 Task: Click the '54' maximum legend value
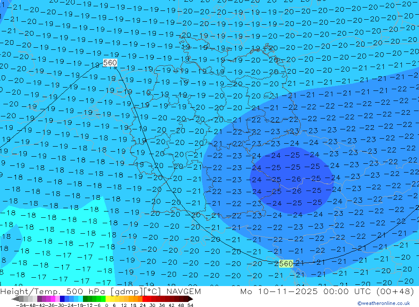pos(190,305)
